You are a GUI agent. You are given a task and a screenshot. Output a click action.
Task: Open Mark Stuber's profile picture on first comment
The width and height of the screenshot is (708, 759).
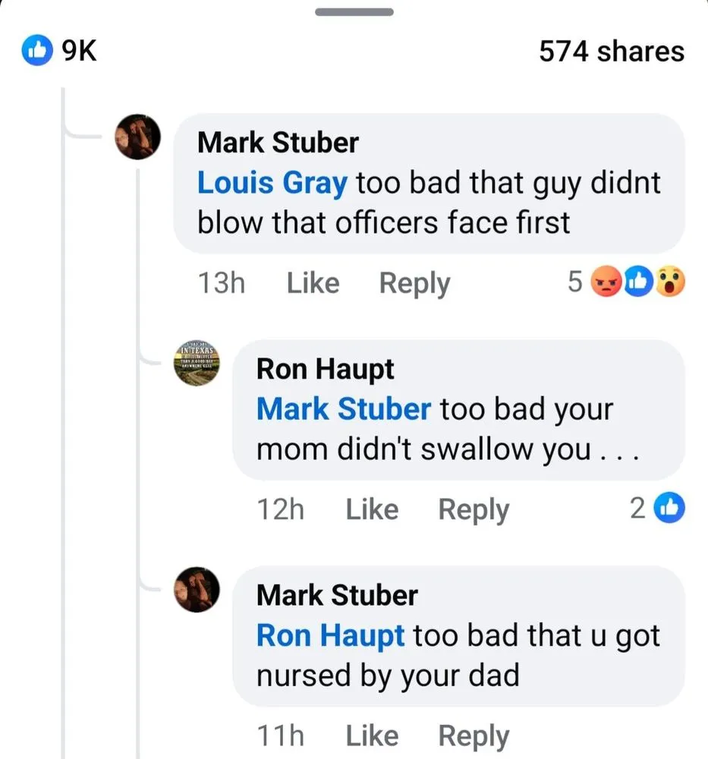[138, 137]
